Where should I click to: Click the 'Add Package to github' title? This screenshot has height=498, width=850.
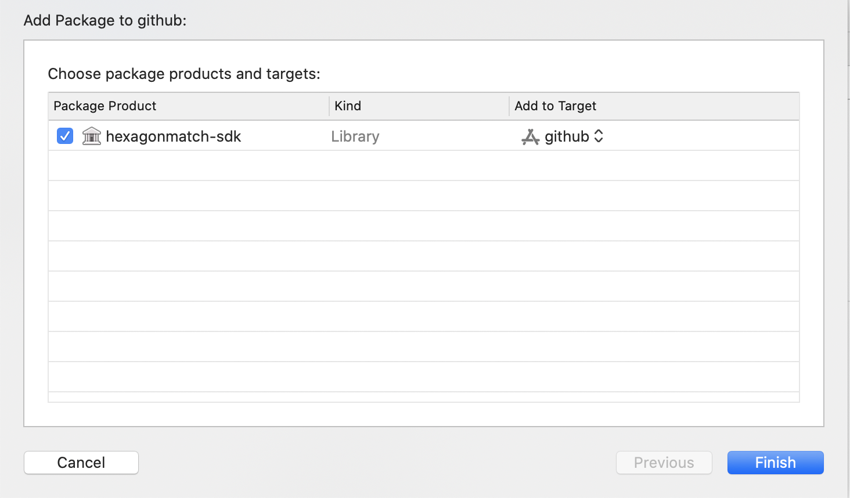tap(105, 20)
